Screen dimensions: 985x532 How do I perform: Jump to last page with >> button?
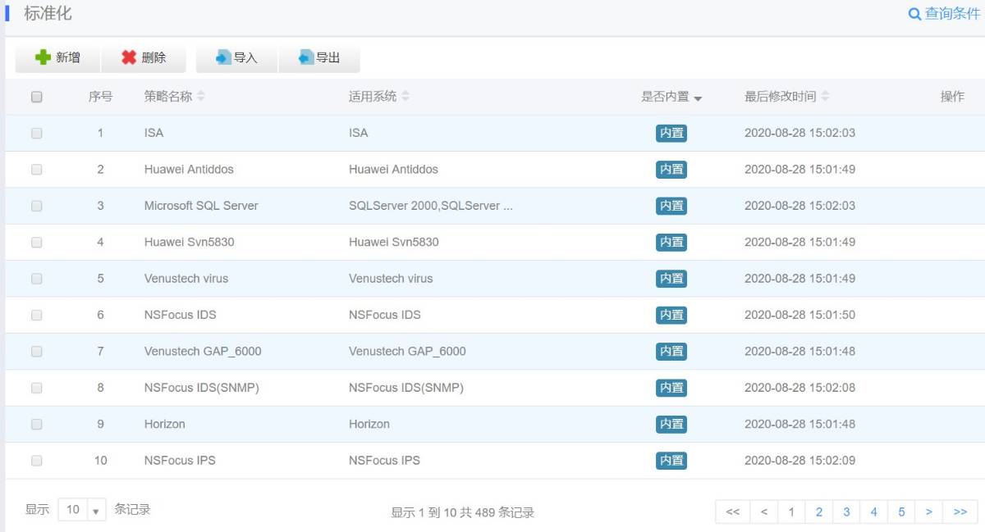[x=960, y=512]
